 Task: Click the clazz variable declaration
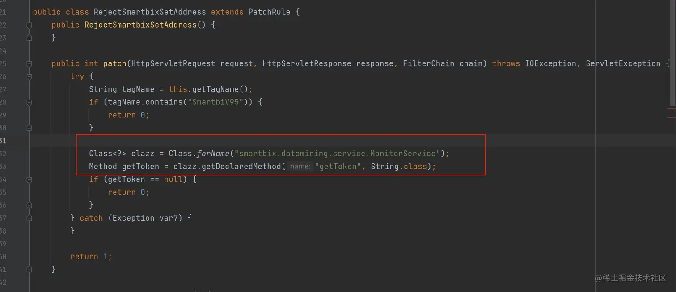[x=143, y=154]
